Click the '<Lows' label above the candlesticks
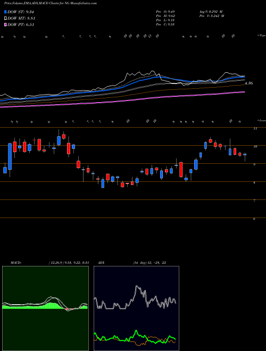Screen dimensions: 266x351 [x=262, y=120]
